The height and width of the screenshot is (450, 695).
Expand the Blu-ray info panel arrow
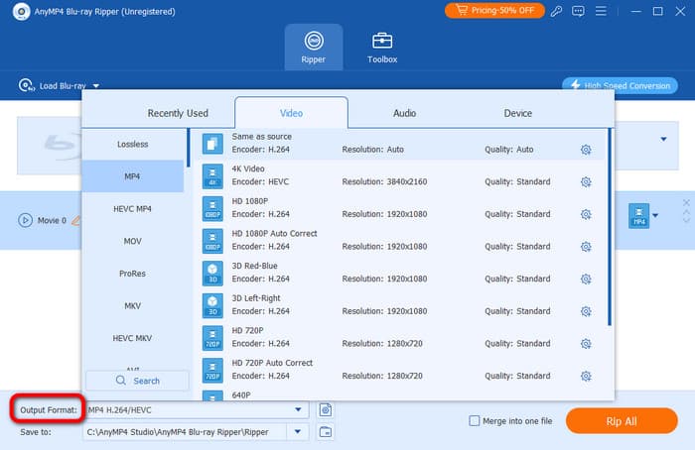[x=663, y=139]
